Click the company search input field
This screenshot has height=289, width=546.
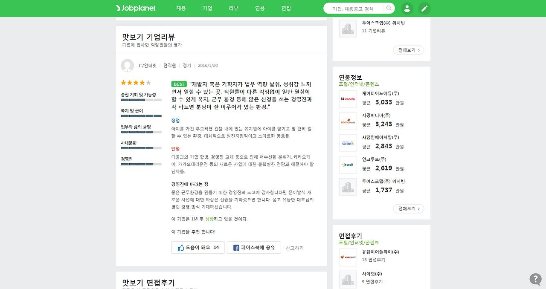tap(354, 8)
